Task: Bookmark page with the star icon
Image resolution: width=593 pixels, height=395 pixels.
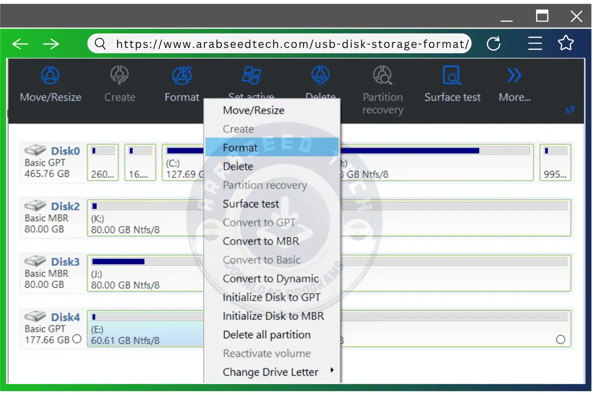Action: (x=566, y=43)
